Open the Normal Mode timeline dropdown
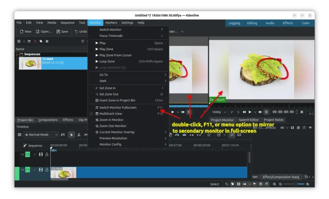Screen dimensions: 329x199 pyautogui.click(x=41, y=135)
